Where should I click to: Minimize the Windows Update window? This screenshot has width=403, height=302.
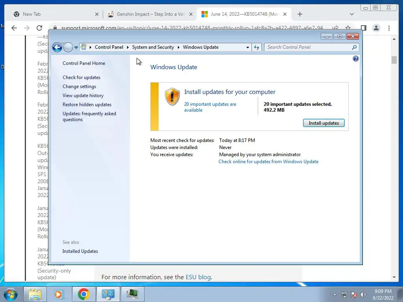[327, 37]
